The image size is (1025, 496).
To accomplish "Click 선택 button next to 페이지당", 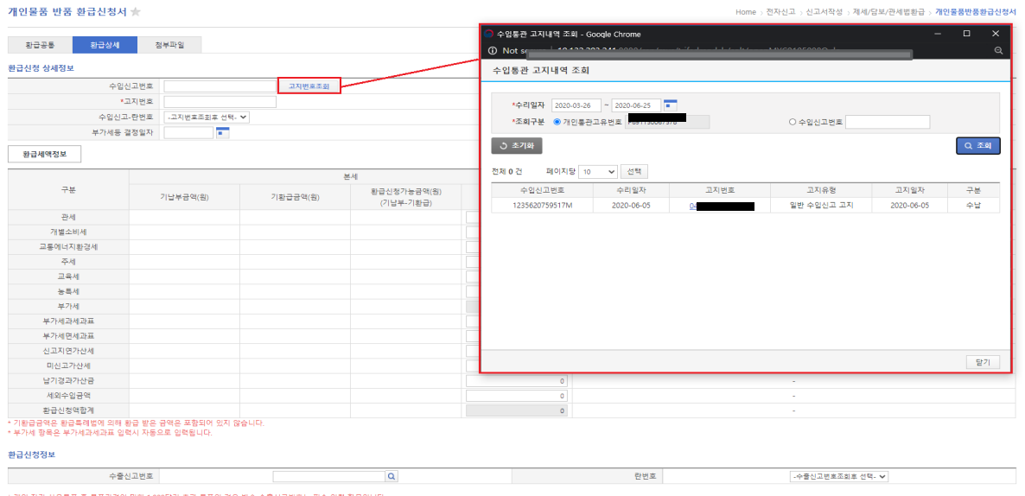I will tap(634, 171).
